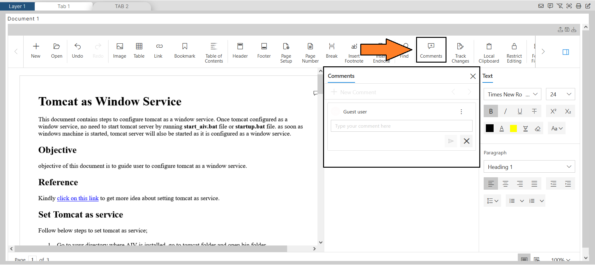
Task: Toggle the properties pane icon
Action: point(566,52)
